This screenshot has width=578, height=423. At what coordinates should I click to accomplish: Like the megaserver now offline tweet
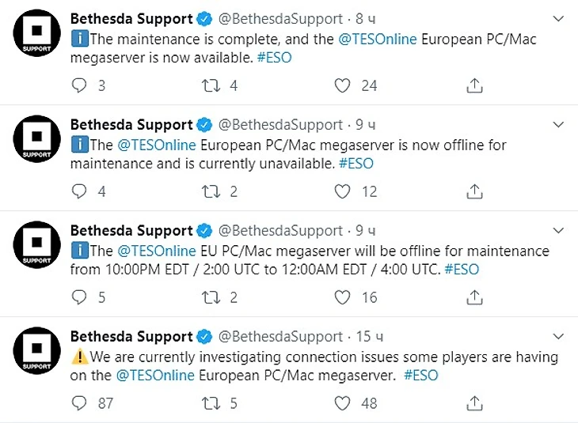pyautogui.click(x=342, y=191)
